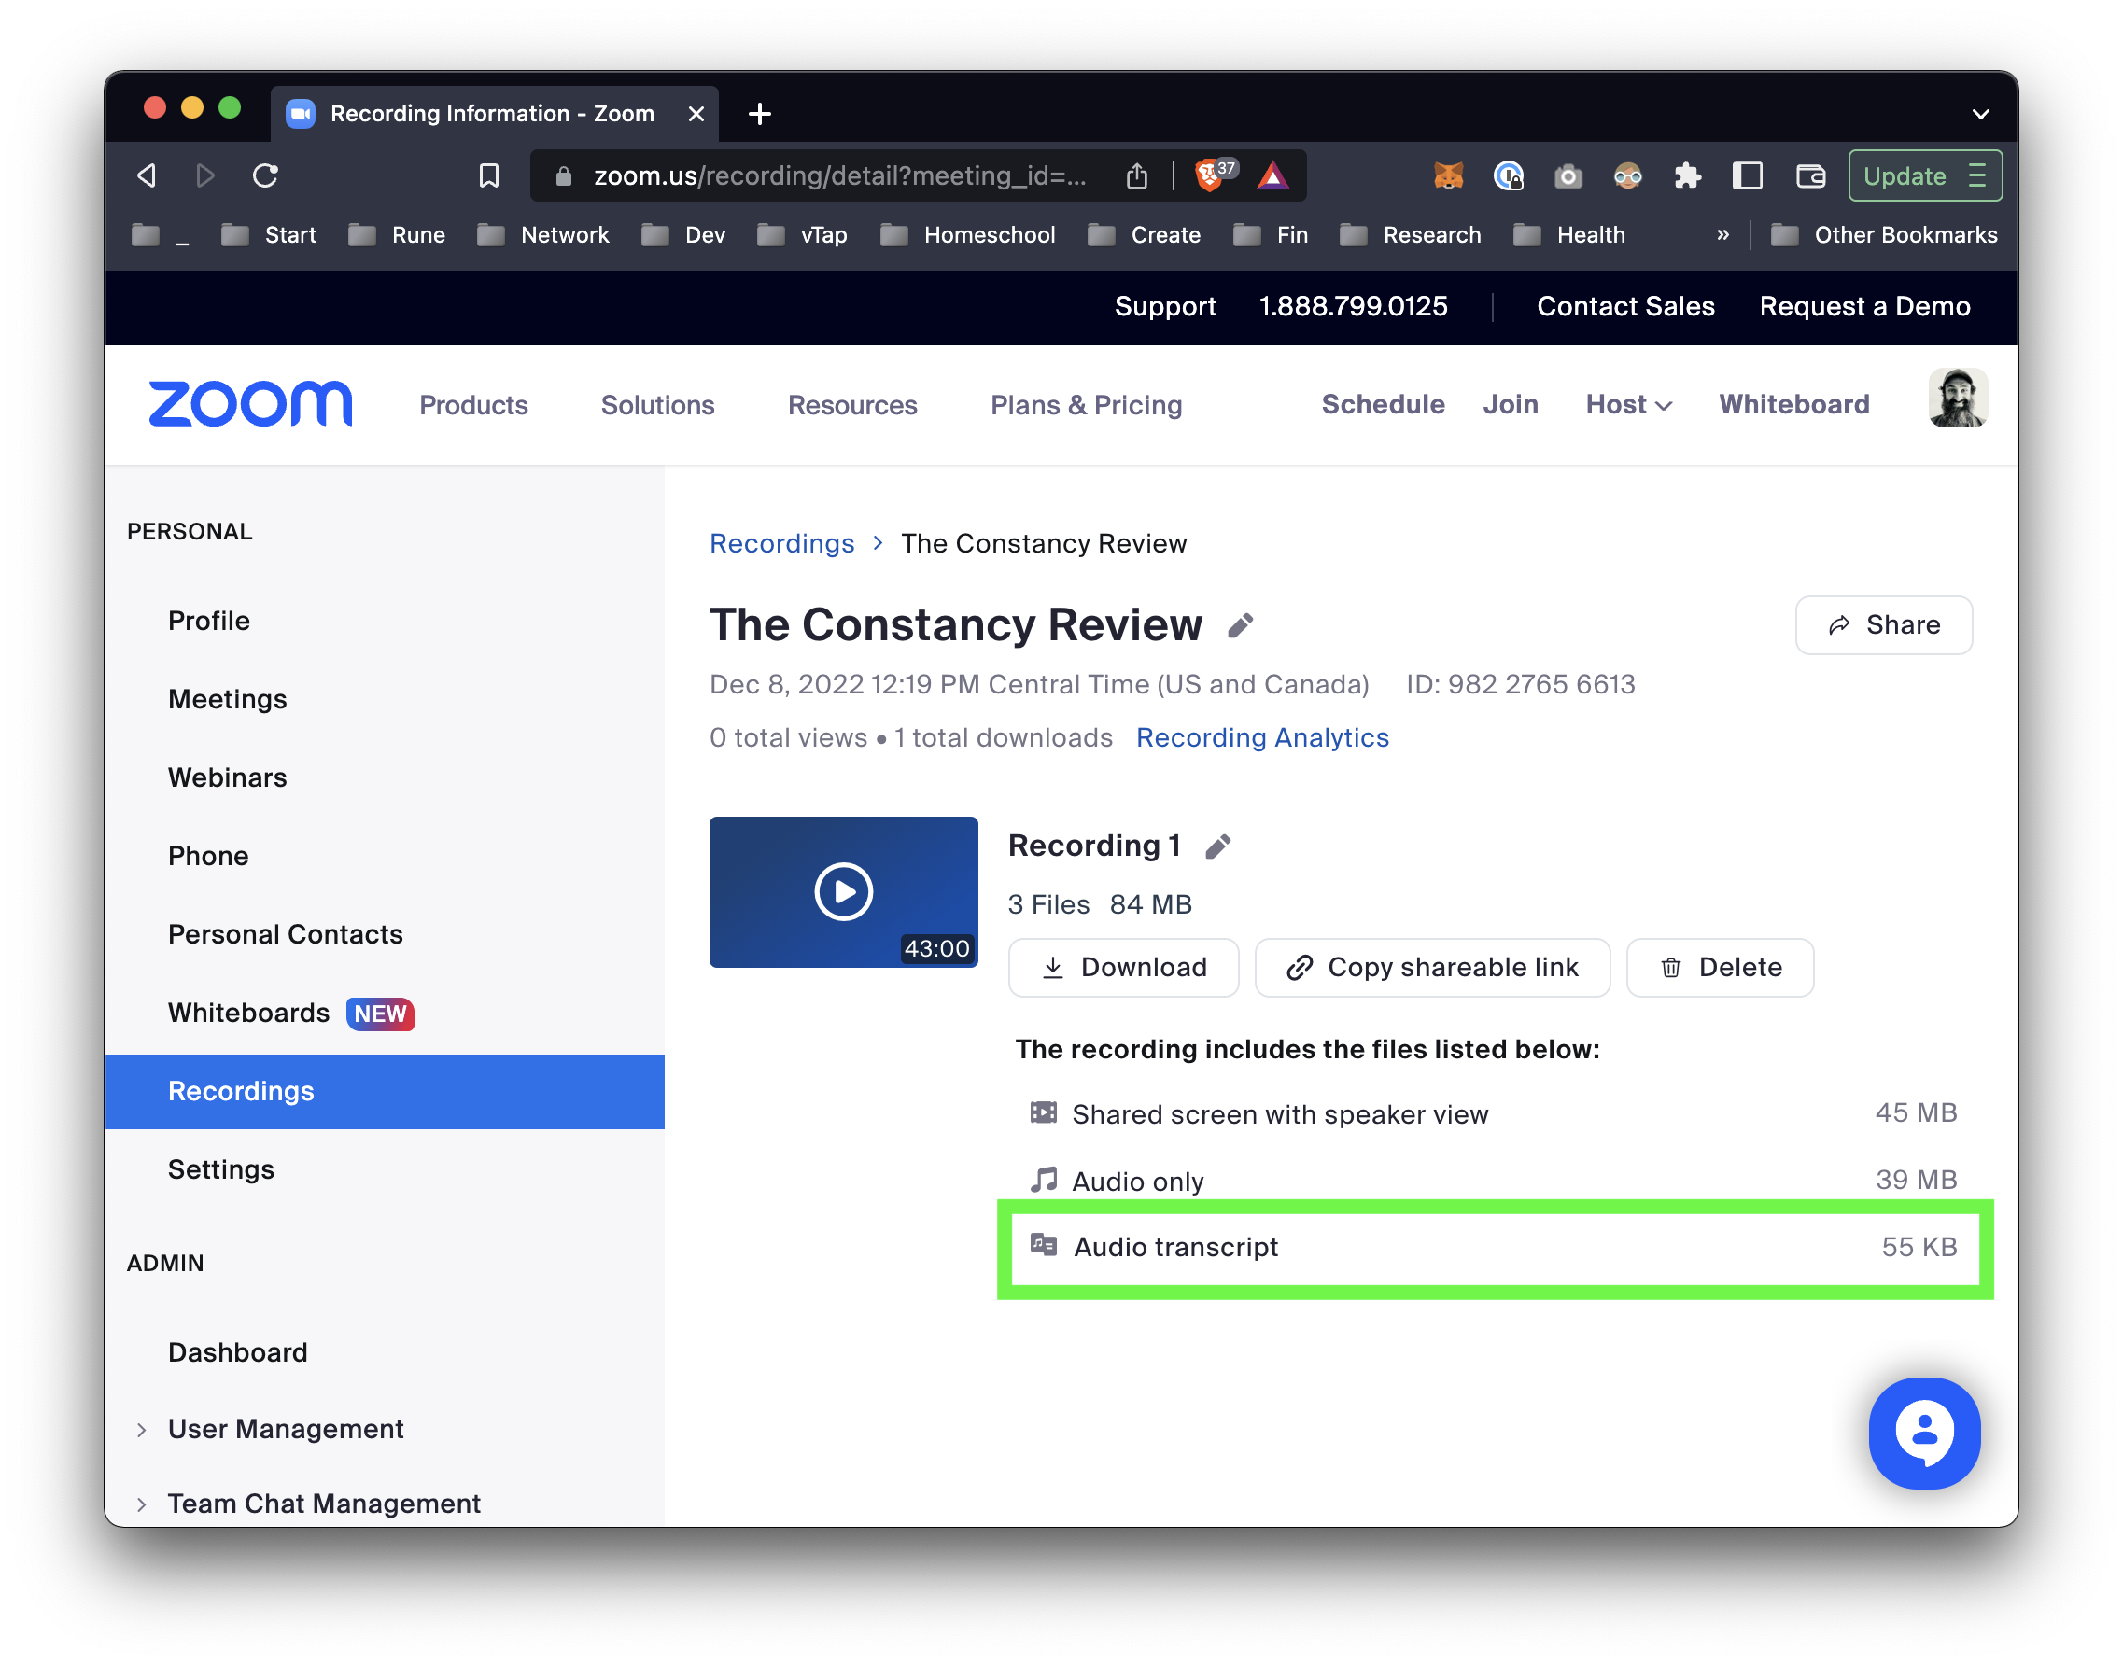Click the user profile avatar photo
This screenshot has height=1665, width=2123.
pyautogui.click(x=1956, y=399)
